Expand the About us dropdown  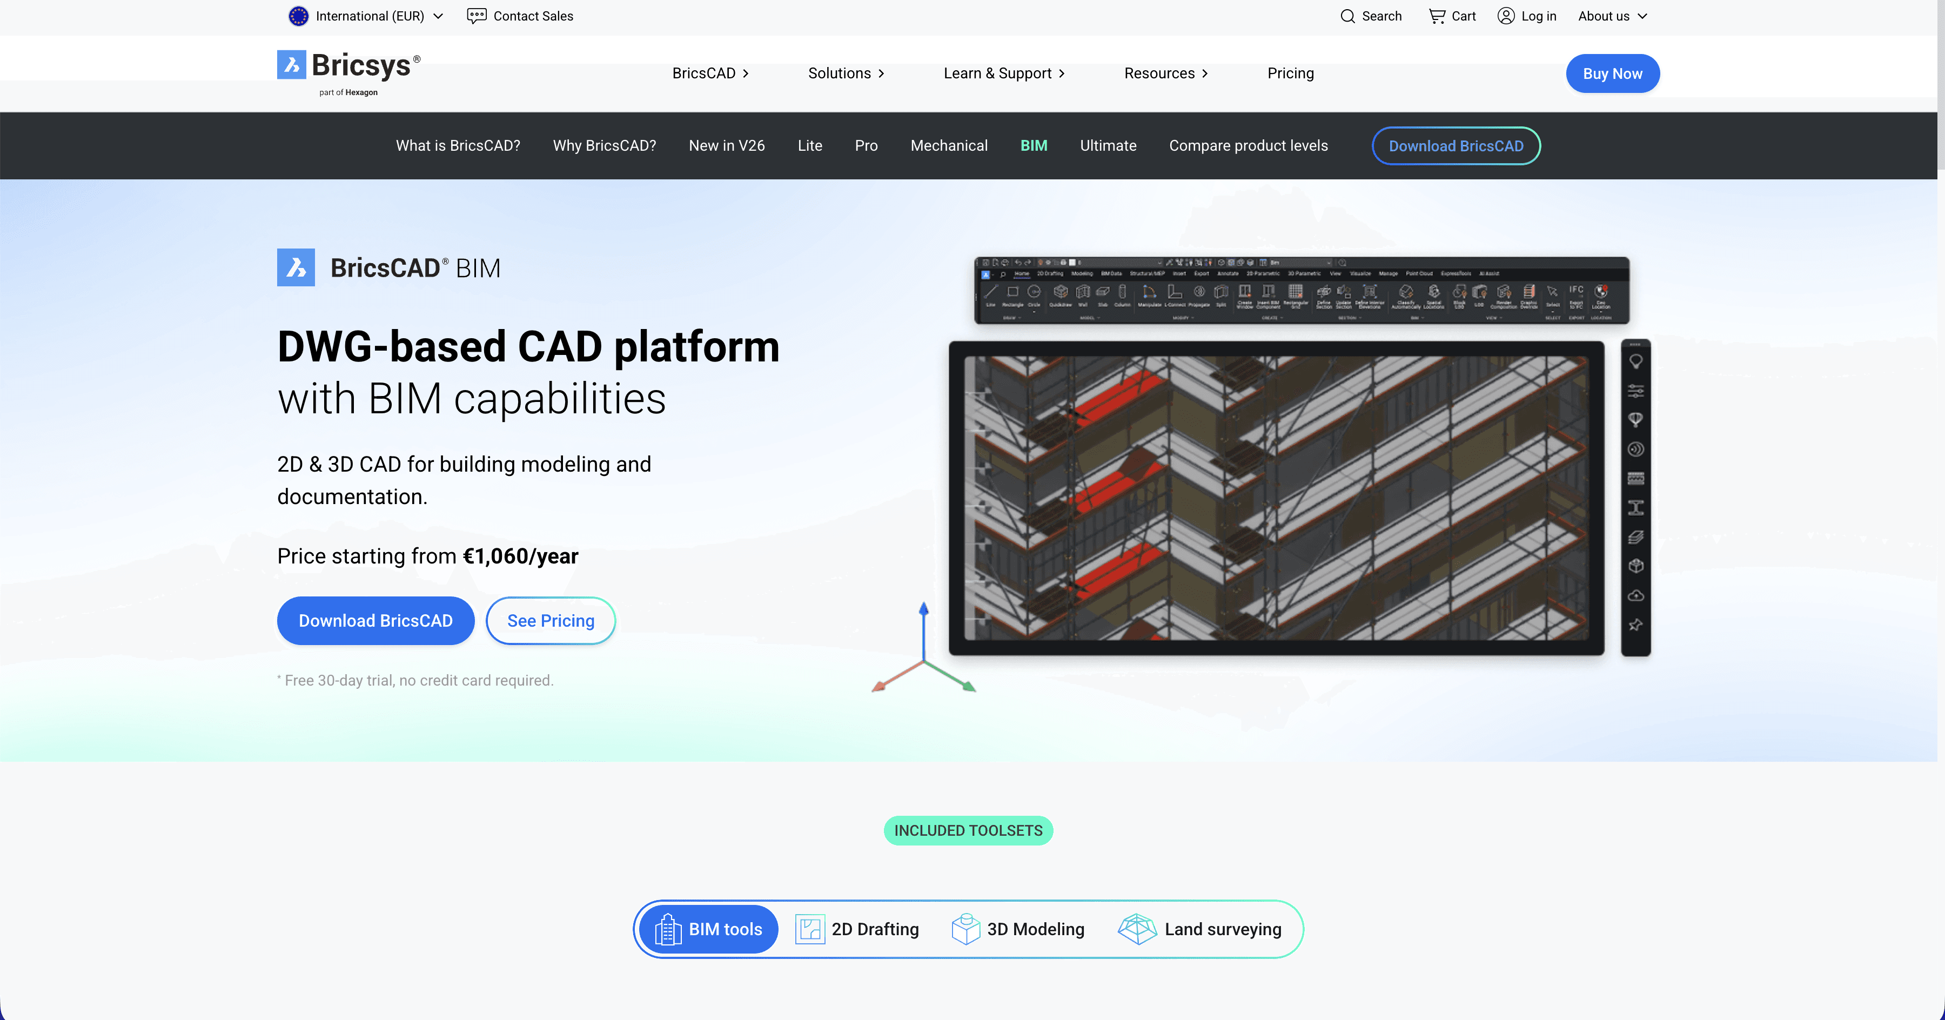click(x=1612, y=16)
